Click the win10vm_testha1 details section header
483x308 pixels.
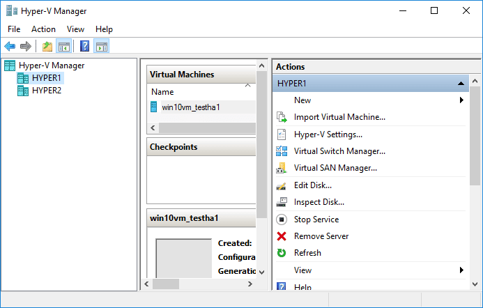point(201,218)
